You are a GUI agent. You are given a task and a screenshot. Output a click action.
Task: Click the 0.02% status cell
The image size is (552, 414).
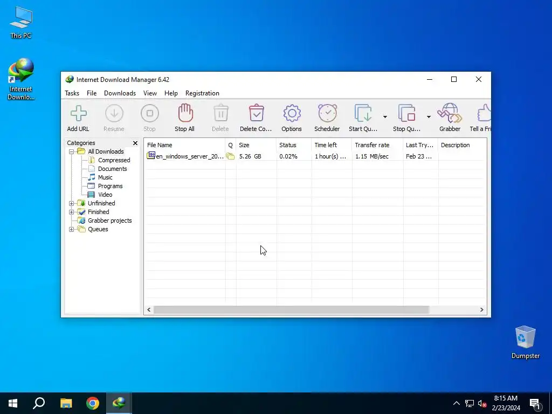coord(288,156)
